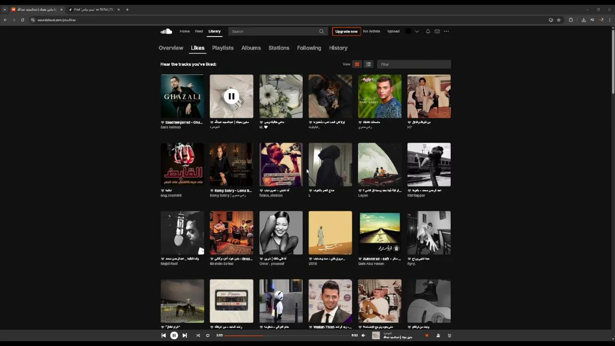Screen dimensions: 615x346
Task: Open the Upload page
Action: click(x=394, y=31)
